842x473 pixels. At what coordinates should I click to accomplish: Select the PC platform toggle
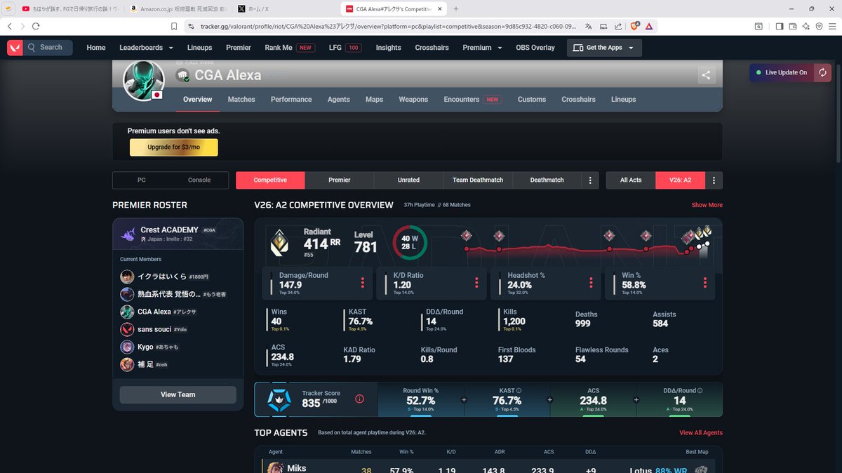point(142,180)
